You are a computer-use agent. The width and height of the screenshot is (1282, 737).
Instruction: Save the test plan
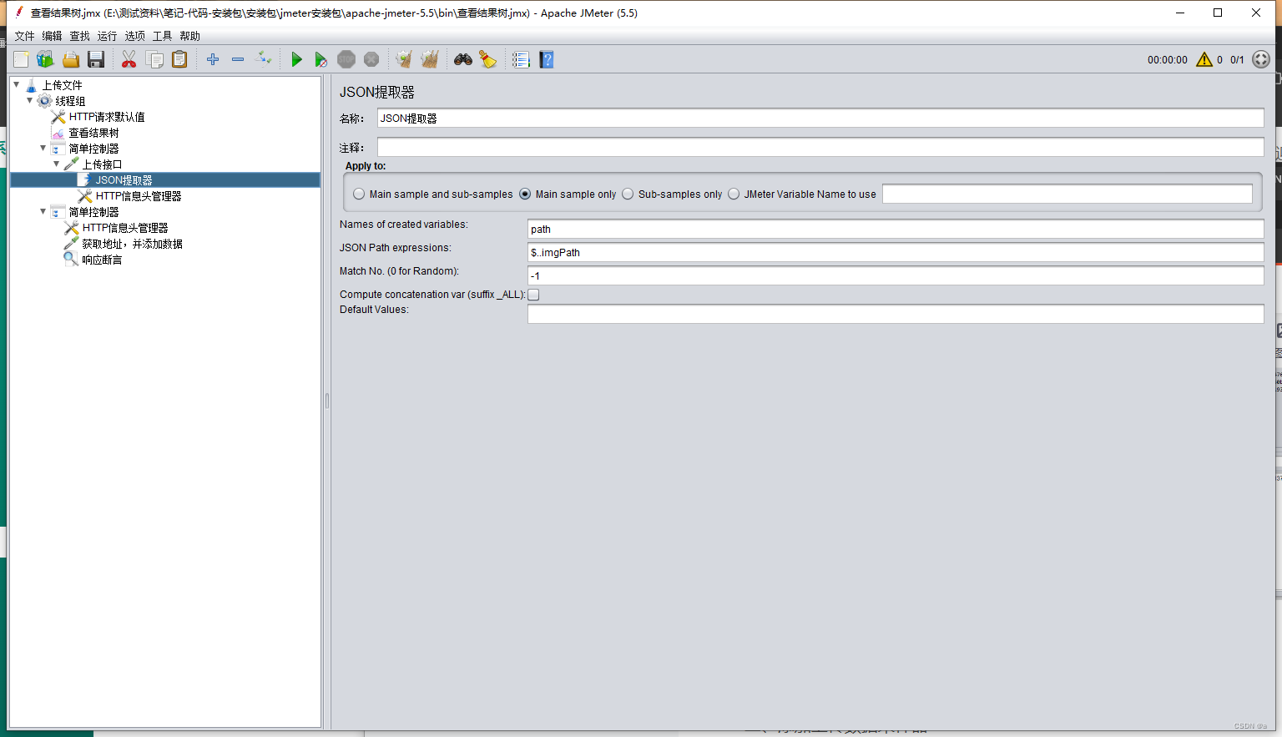click(95, 58)
